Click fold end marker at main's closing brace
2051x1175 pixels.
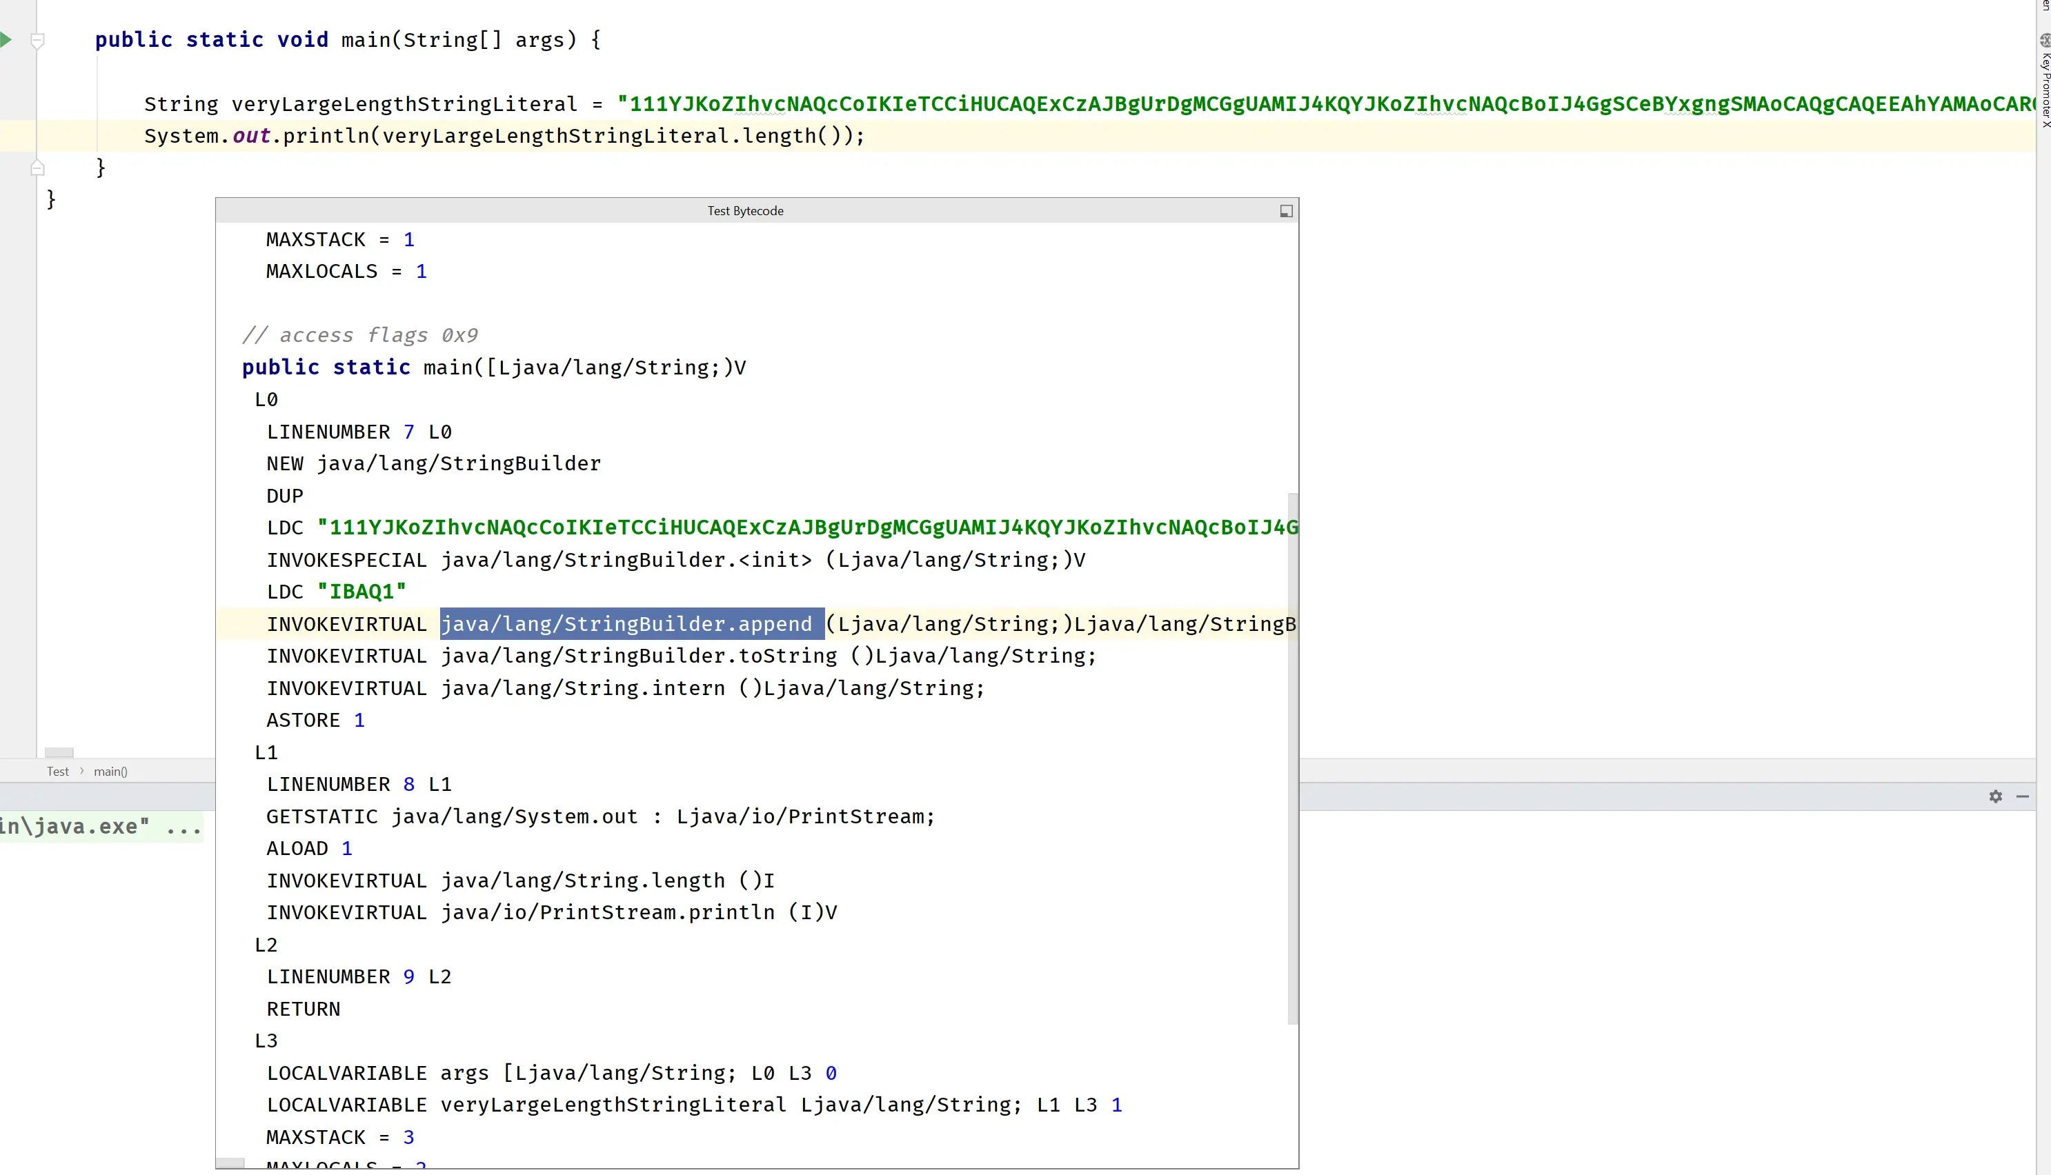[x=37, y=168]
